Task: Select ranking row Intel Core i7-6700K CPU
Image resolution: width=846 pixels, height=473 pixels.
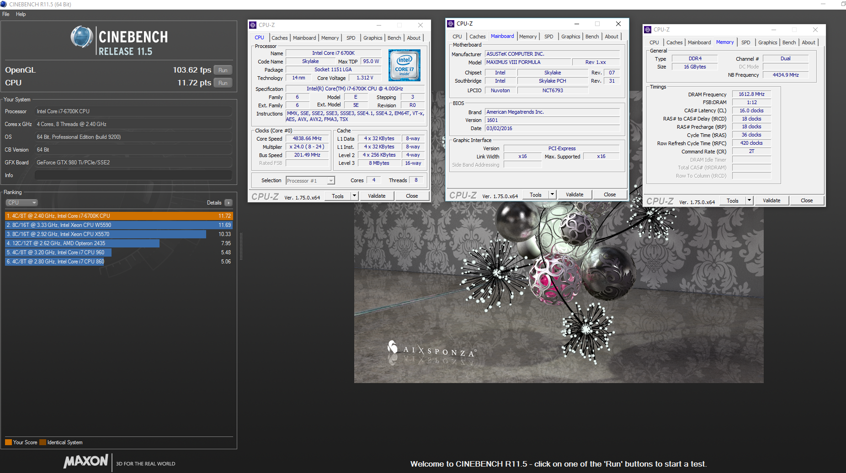Action: point(119,216)
